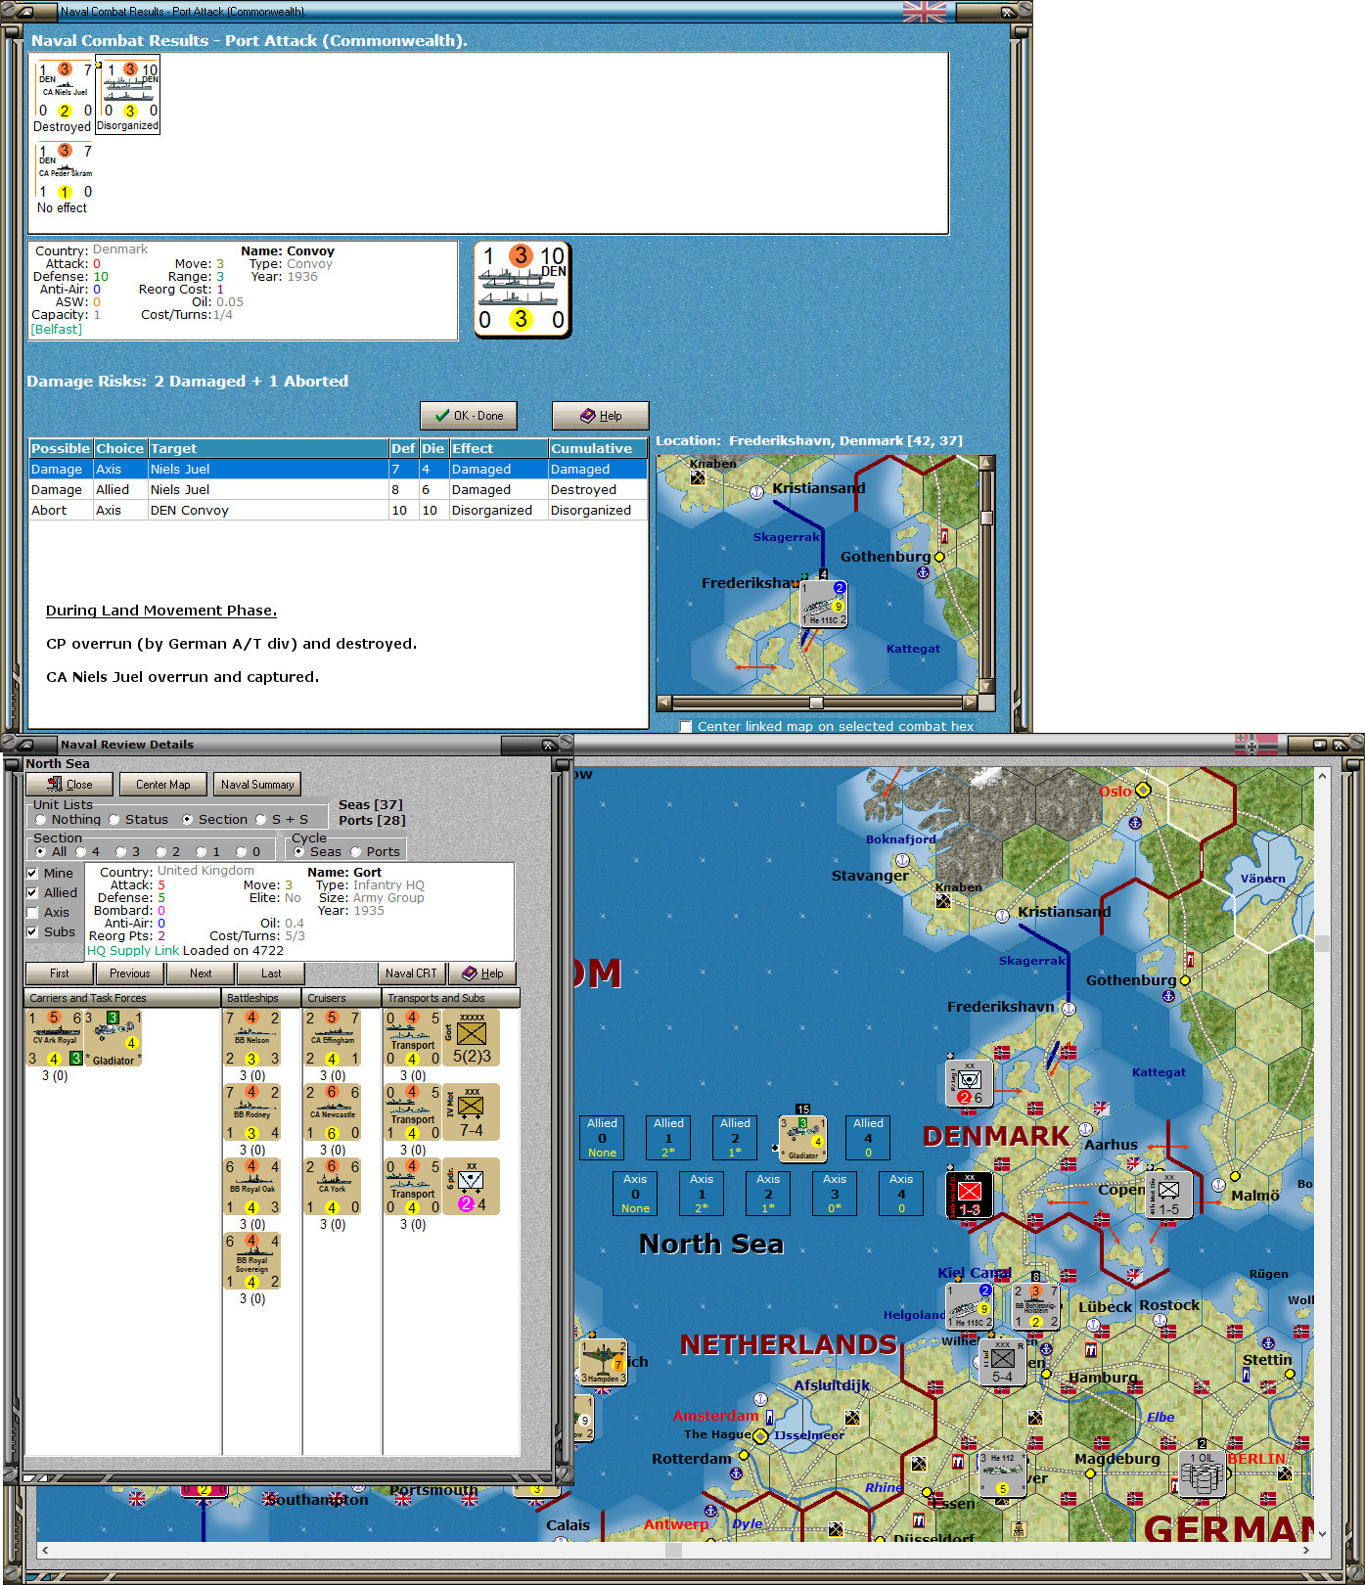Select the BB Nelson counter
1365x1585 pixels.
coord(252,1038)
